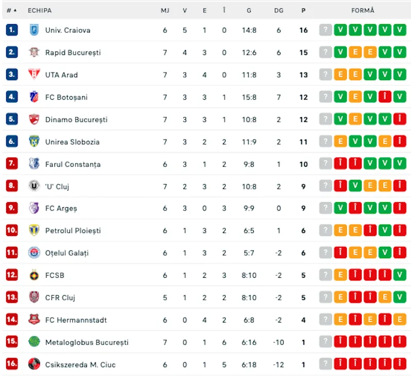Click the Rapid București team logo
The height and width of the screenshot is (377, 411).
(x=34, y=52)
